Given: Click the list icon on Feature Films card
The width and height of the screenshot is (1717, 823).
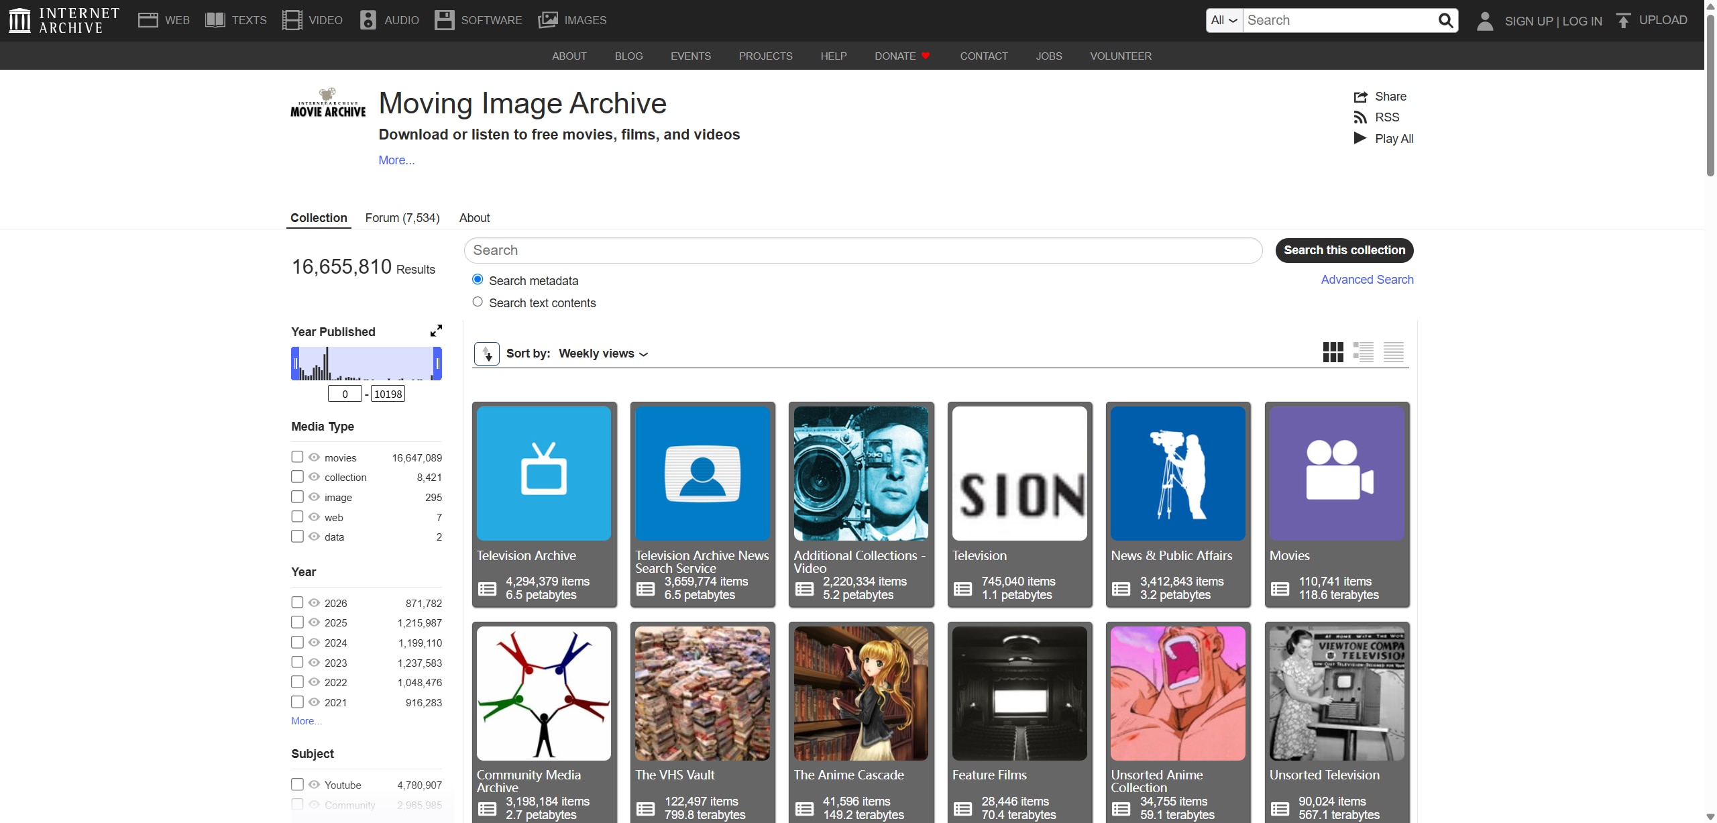Looking at the screenshot, I should [x=963, y=809].
